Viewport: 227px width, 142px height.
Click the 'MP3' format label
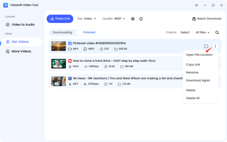click(x=75, y=84)
